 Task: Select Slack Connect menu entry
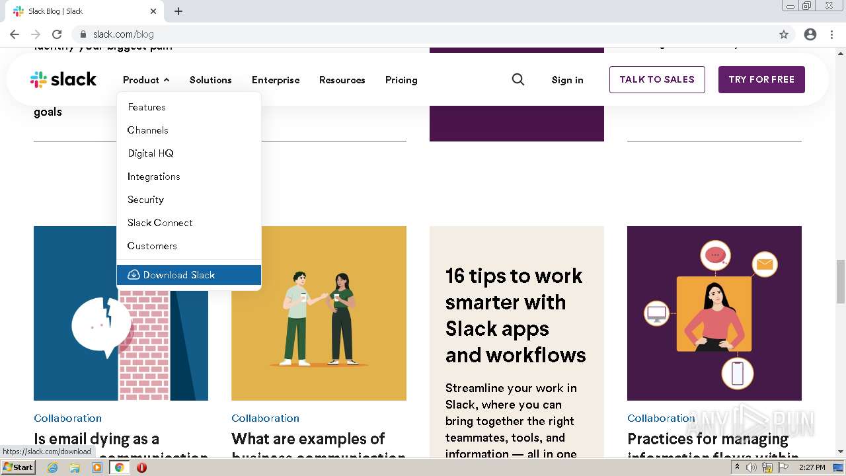click(x=160, y=223)
